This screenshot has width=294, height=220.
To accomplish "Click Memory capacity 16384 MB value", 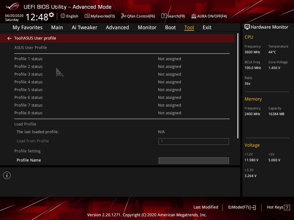I will pos(276,114).
